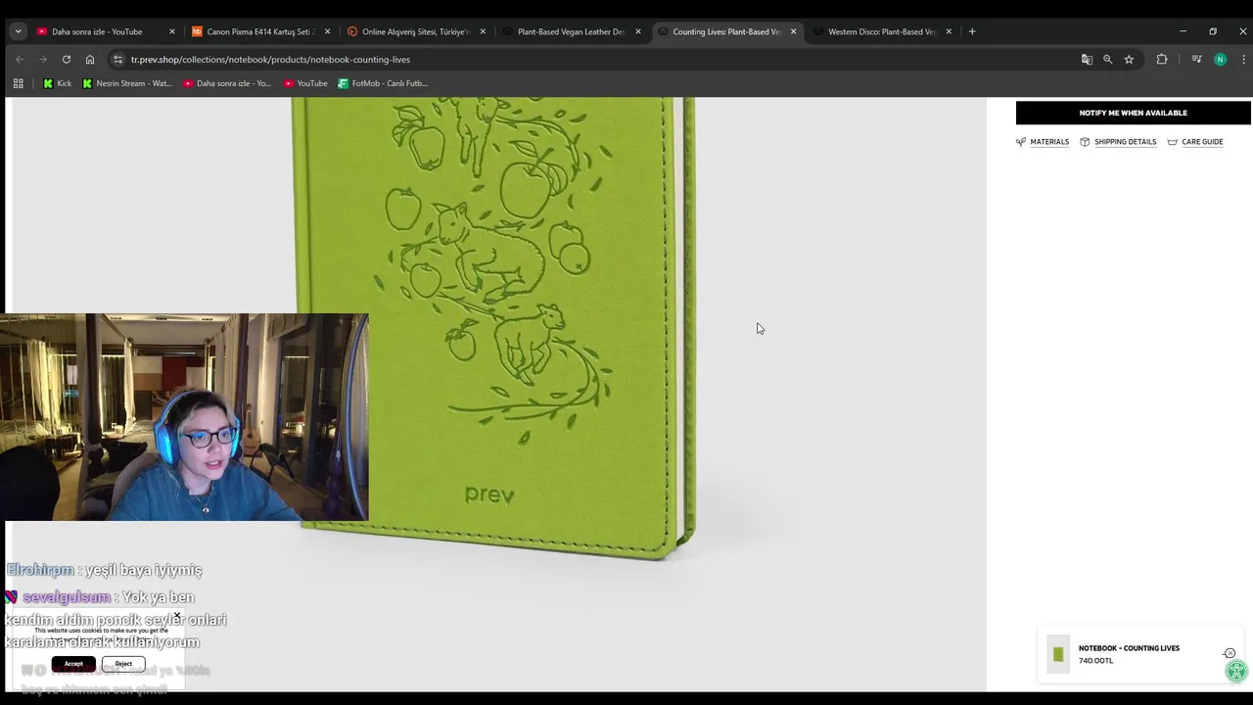Click the notebook thumbnail in sticky card
1253x705 pixels.
tap(1058, 654)
